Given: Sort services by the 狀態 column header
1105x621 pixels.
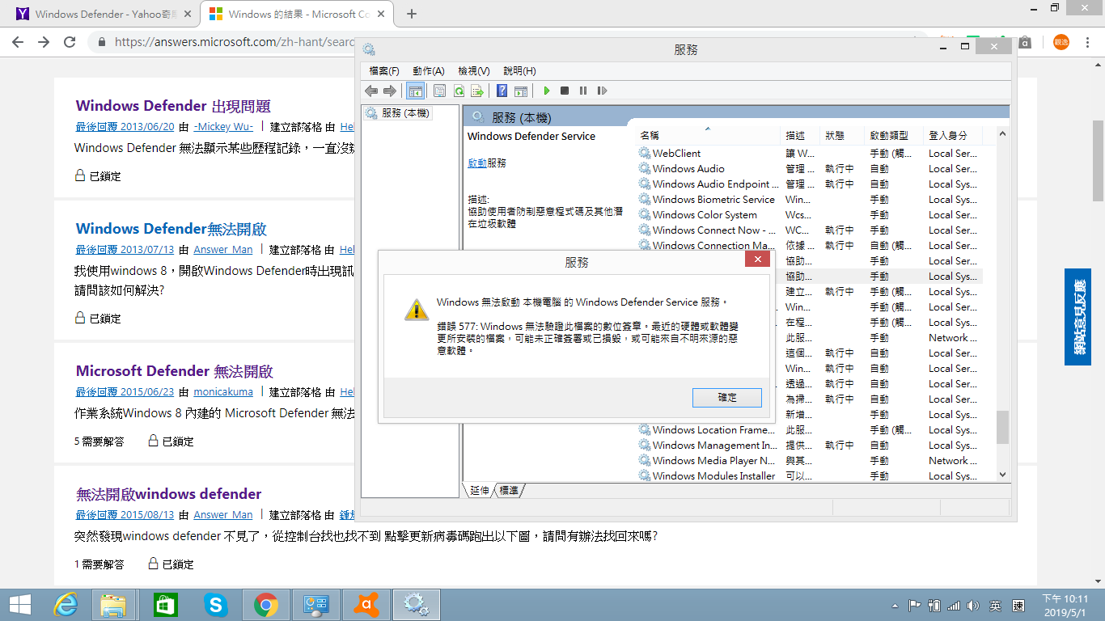Looking at the screenshot, I should 841,135.
